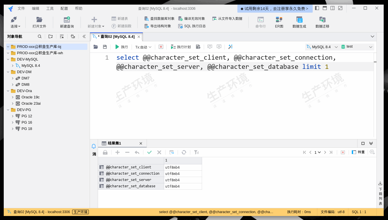Image resolution: width=388 pixels, height=220 pixels.
Task: Stop execution with the red square in query toolbar
Action: coord(161,47)
